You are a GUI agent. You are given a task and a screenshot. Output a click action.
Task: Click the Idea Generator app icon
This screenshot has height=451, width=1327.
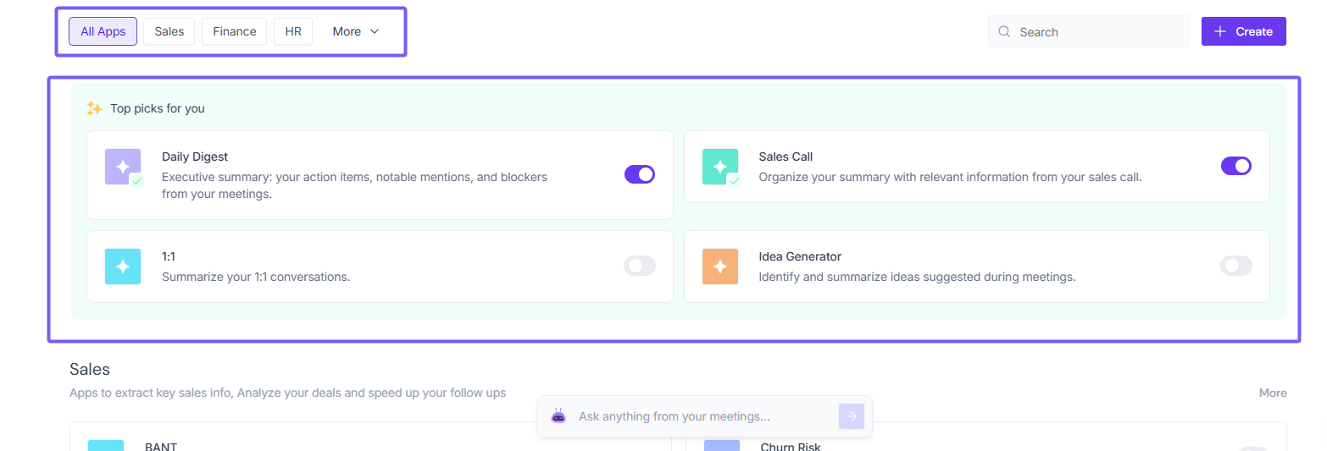pyautogui.click(x=720, y=267)
